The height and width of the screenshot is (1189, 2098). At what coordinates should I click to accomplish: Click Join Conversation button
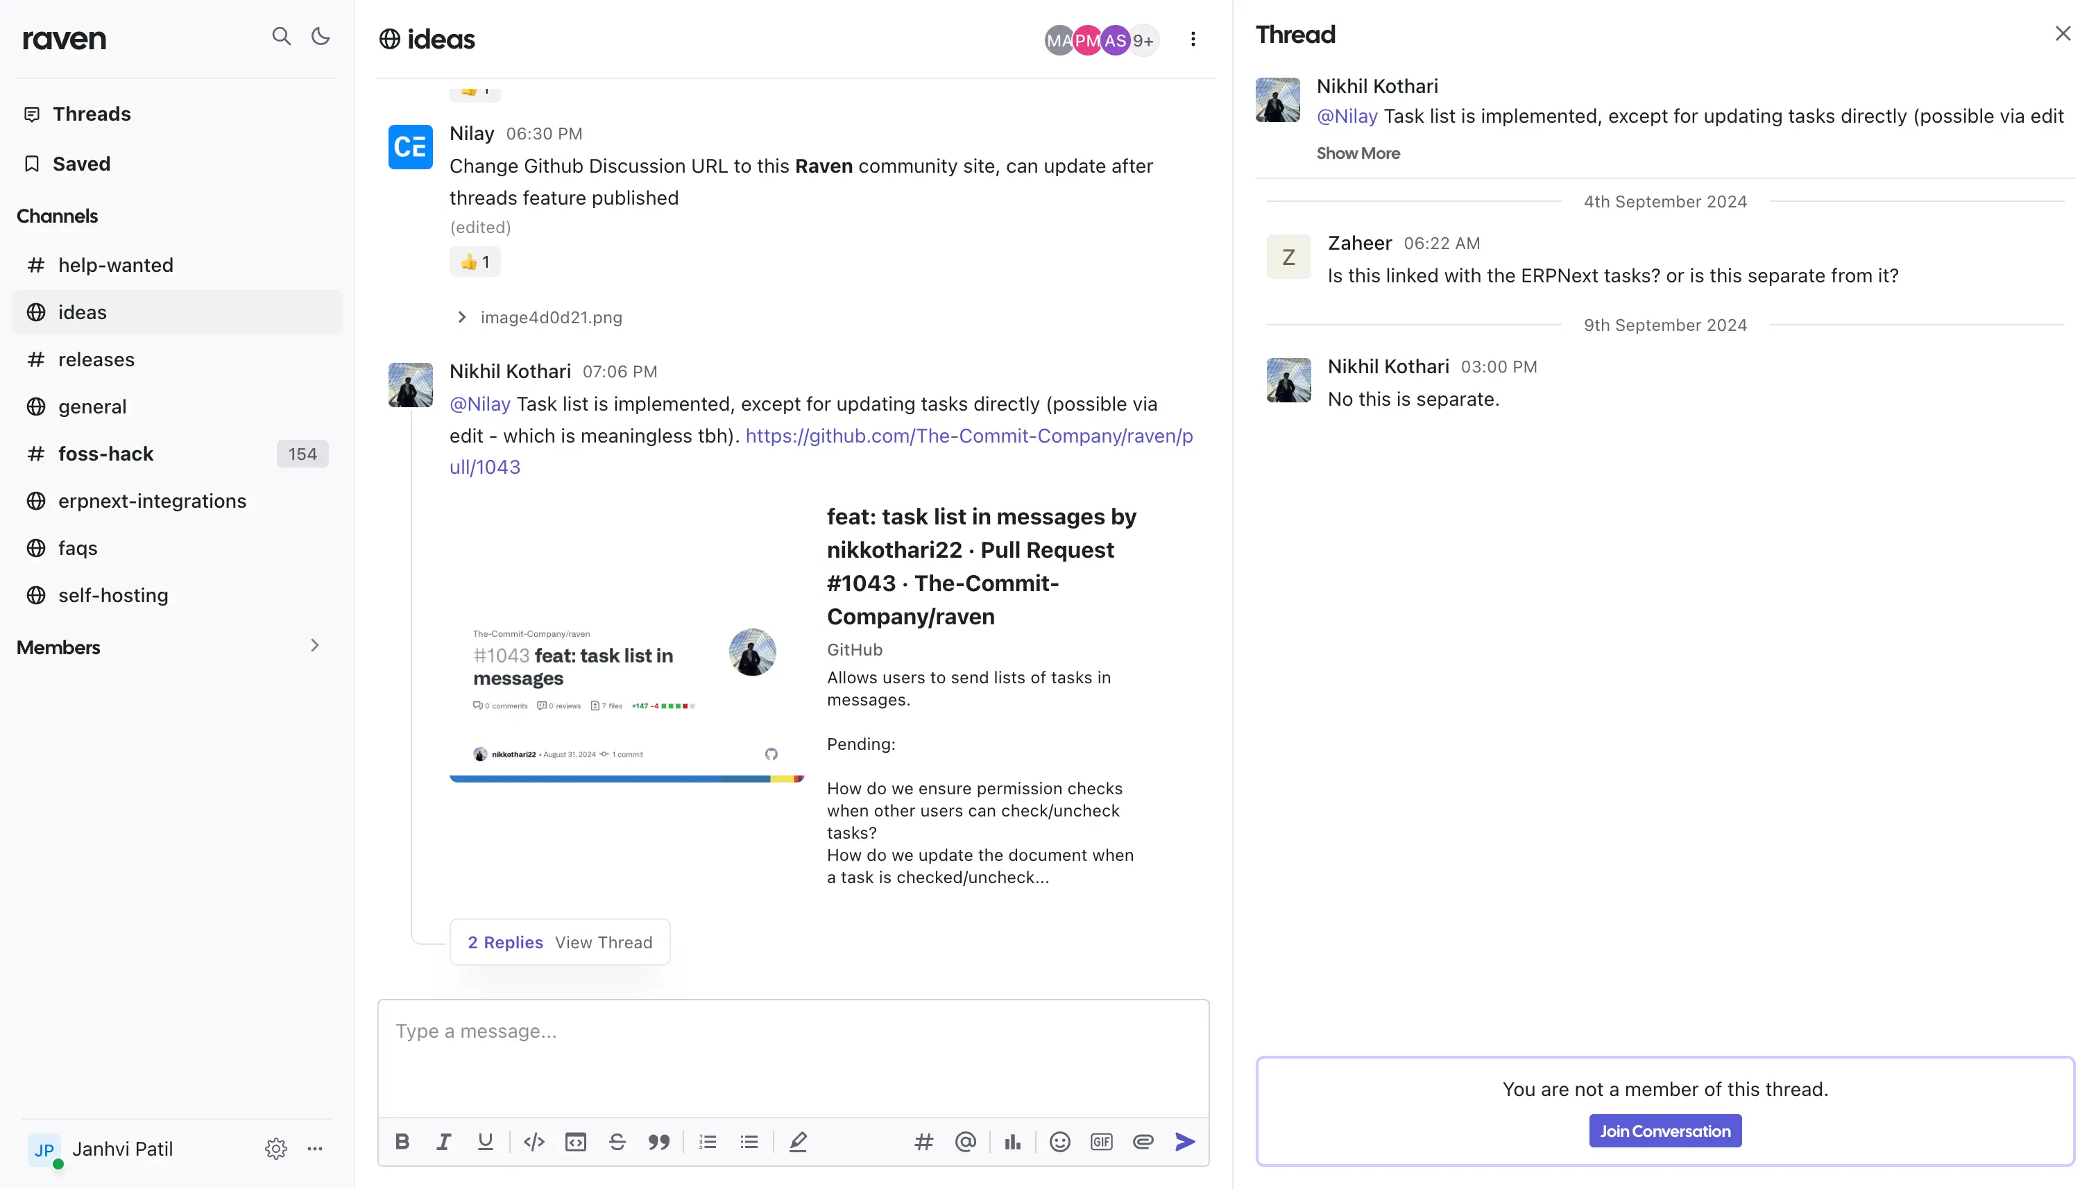pyautogui.click(x=1664, y=1131)
